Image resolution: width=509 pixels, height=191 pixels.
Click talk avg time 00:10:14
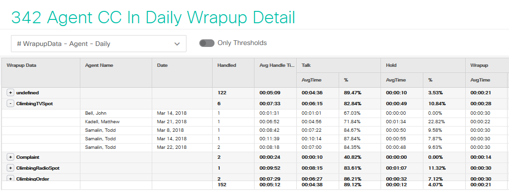tap(312, 139)
